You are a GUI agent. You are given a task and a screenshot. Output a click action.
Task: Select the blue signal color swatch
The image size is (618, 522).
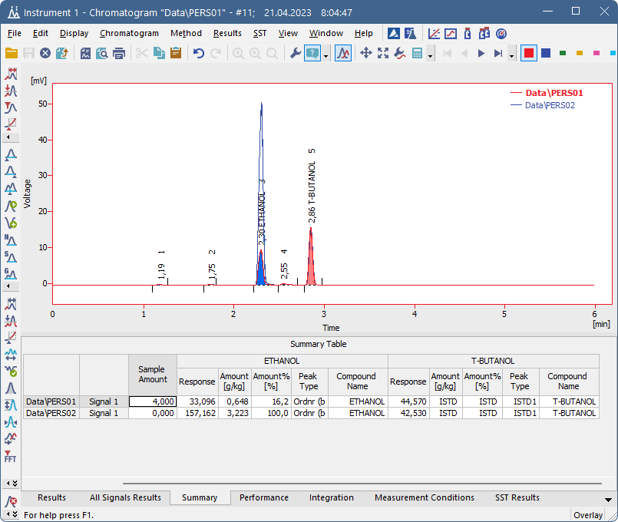pyautogui.click(x=546, y=53)
